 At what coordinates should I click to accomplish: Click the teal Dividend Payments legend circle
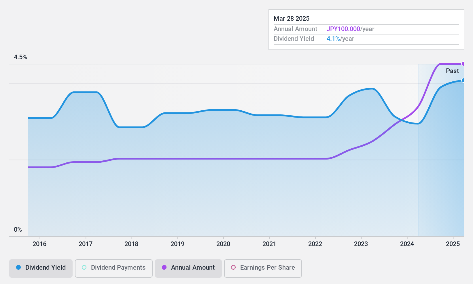84,267
